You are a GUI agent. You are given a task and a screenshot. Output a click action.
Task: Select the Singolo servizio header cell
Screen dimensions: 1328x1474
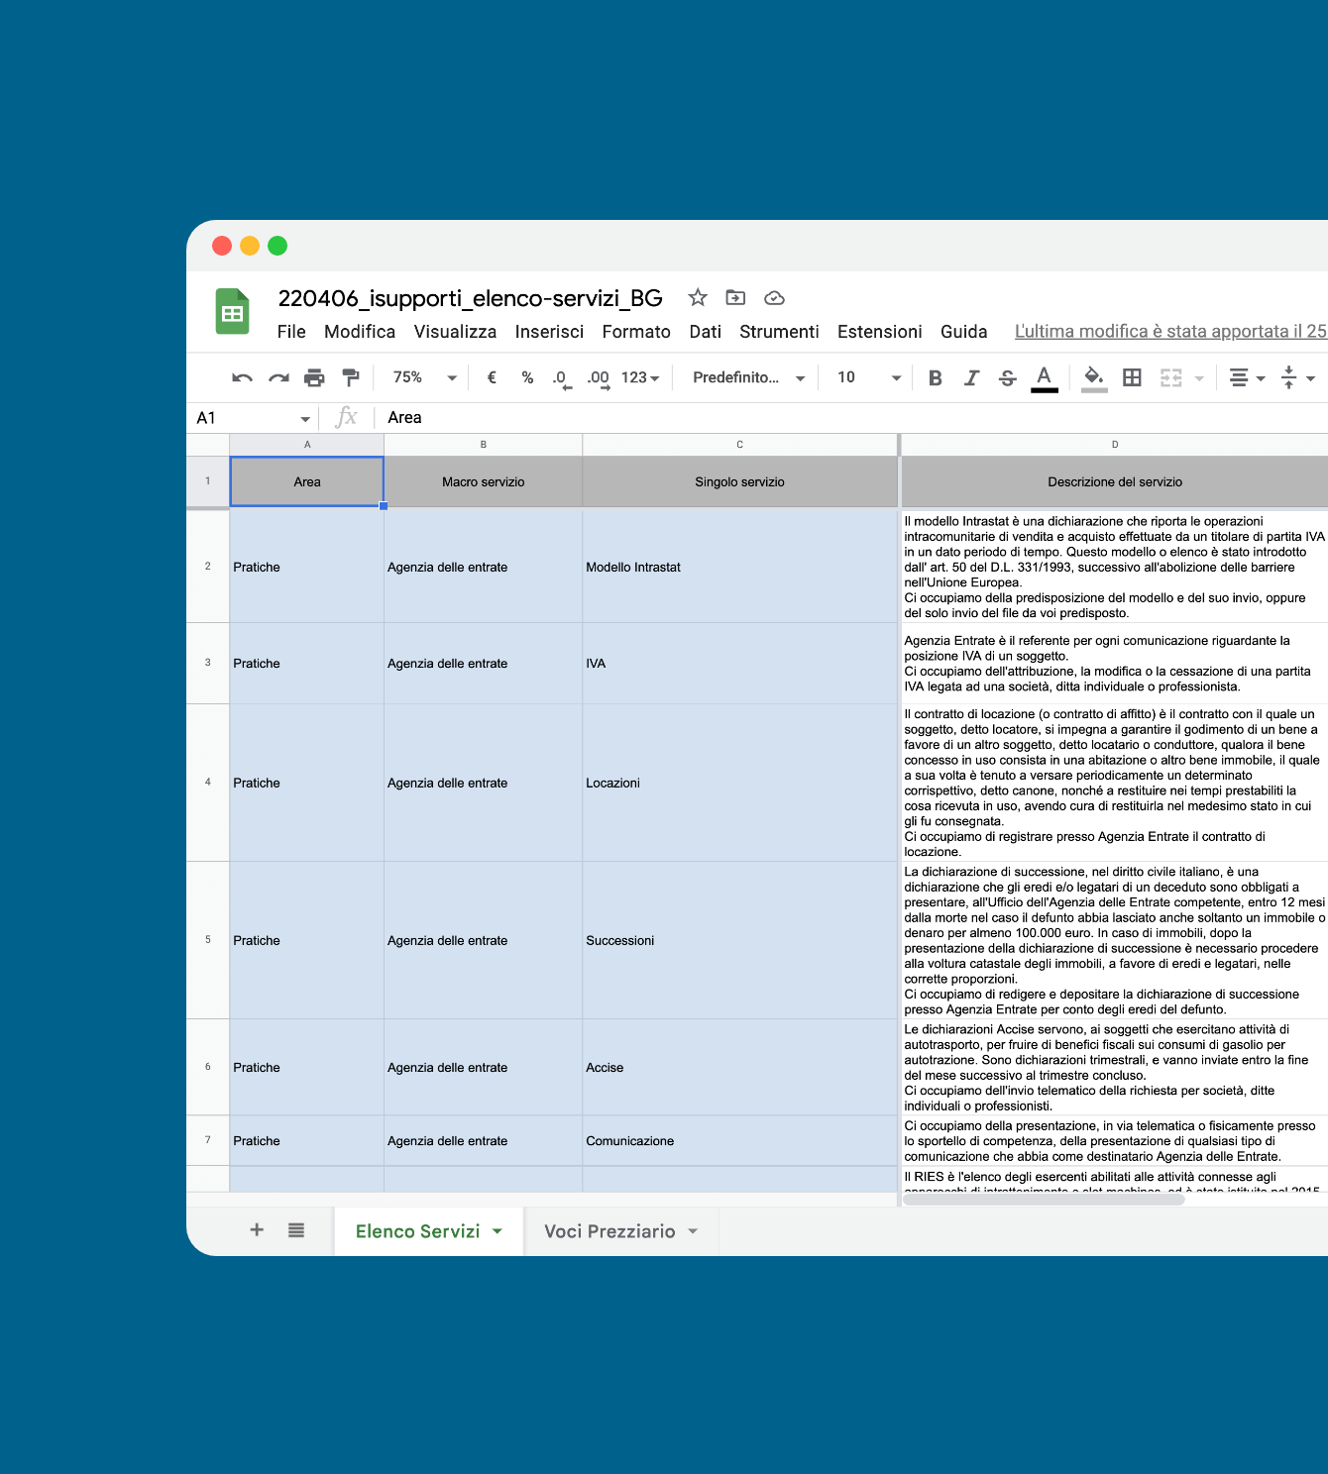coord(739,482)
